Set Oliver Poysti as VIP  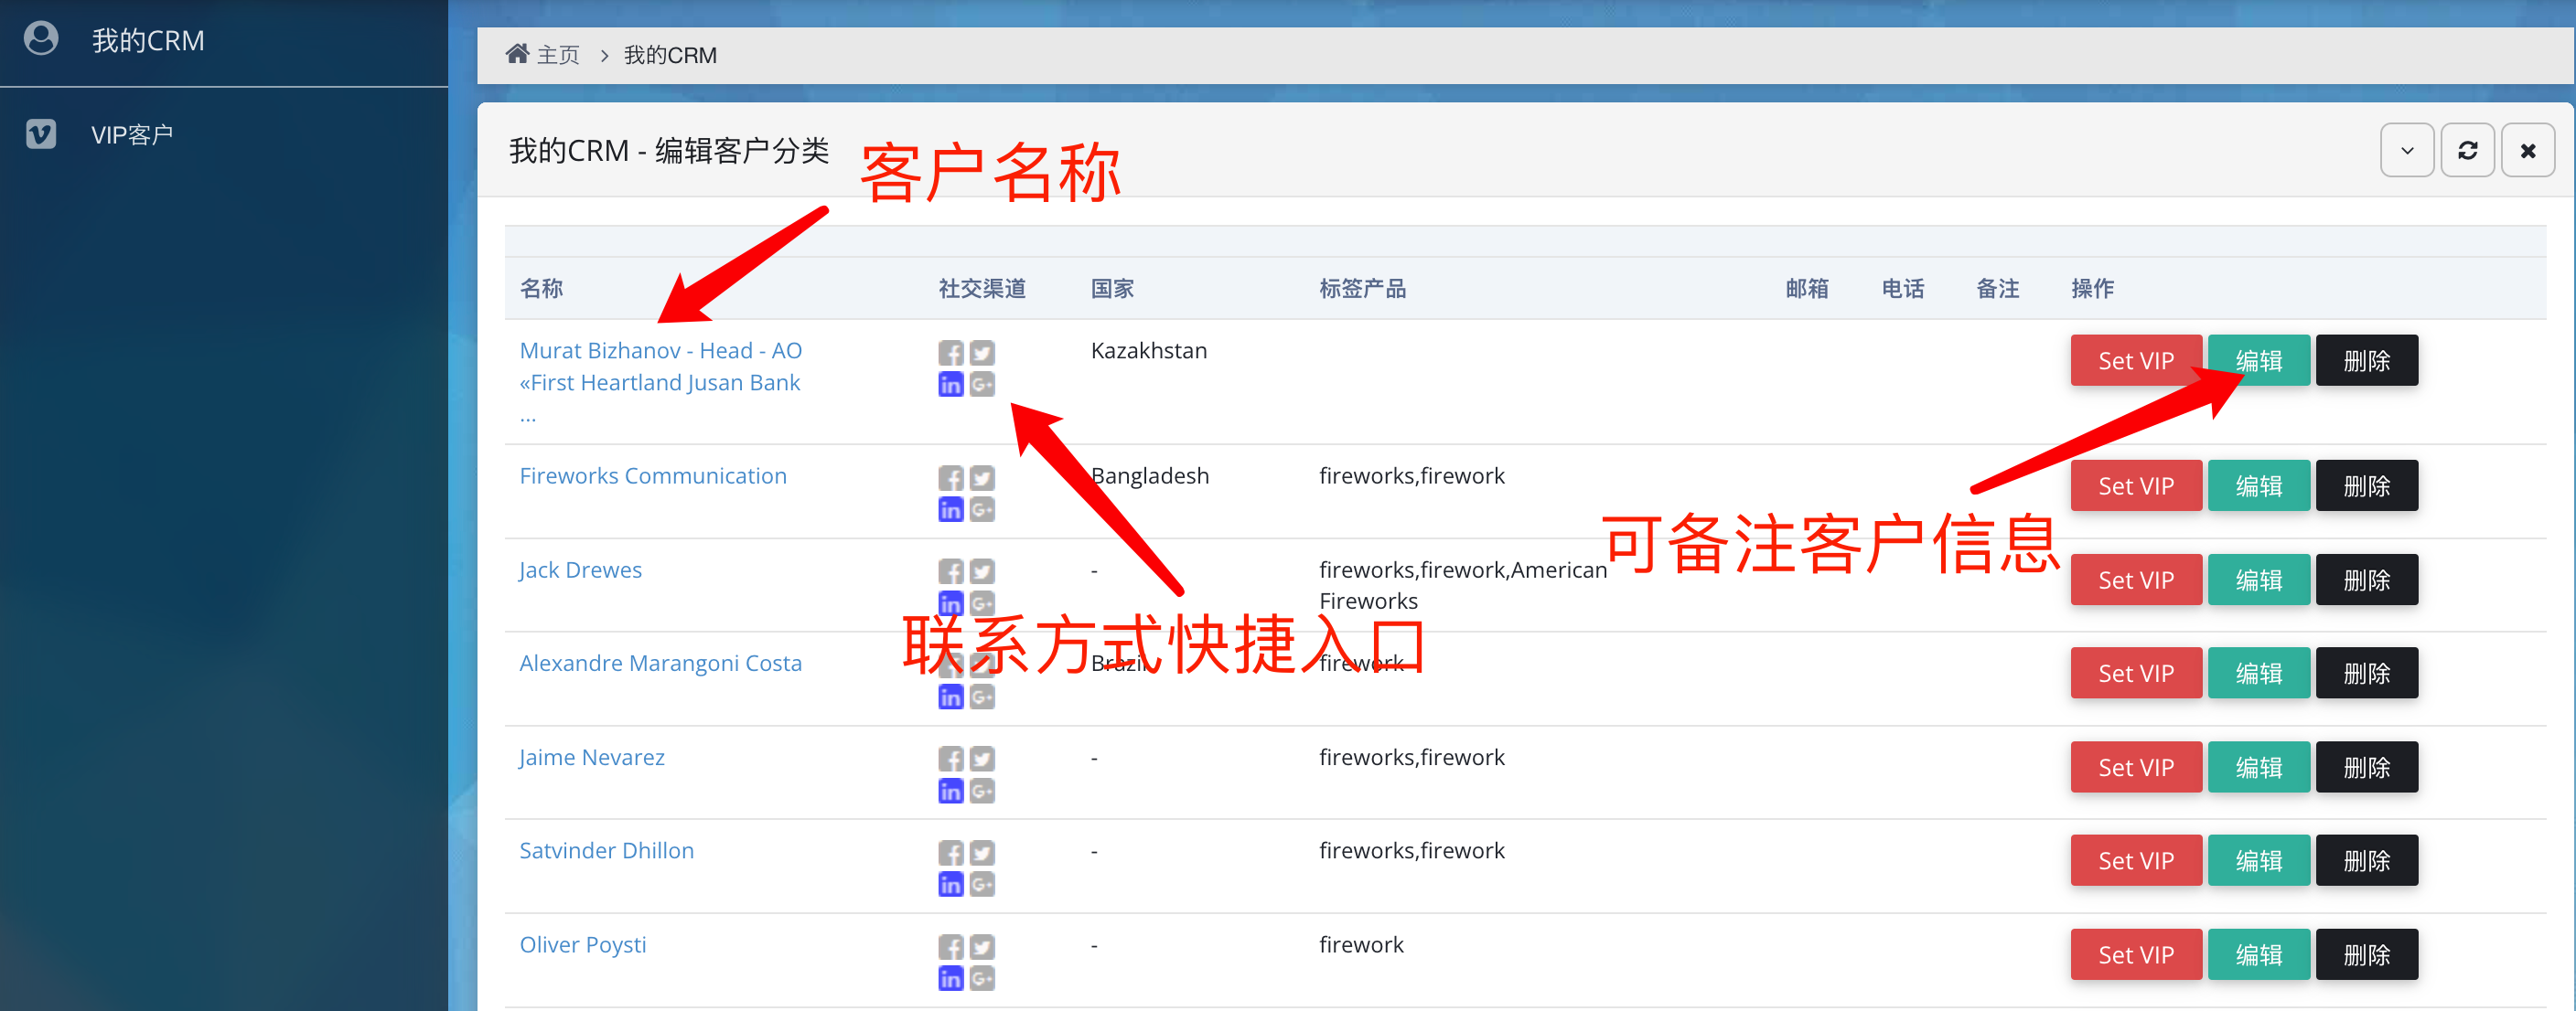pyautogui.click(x=2136, y=954)
